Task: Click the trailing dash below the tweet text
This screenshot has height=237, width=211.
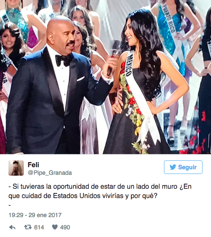Action: (10, 205)
